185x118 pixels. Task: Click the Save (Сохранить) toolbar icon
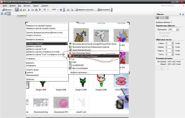click(17, 10)
